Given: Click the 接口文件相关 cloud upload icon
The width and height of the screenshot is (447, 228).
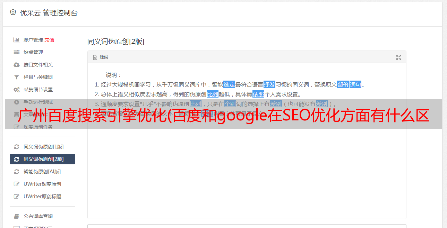Looking at the screenshot, I should click(16, 65).
